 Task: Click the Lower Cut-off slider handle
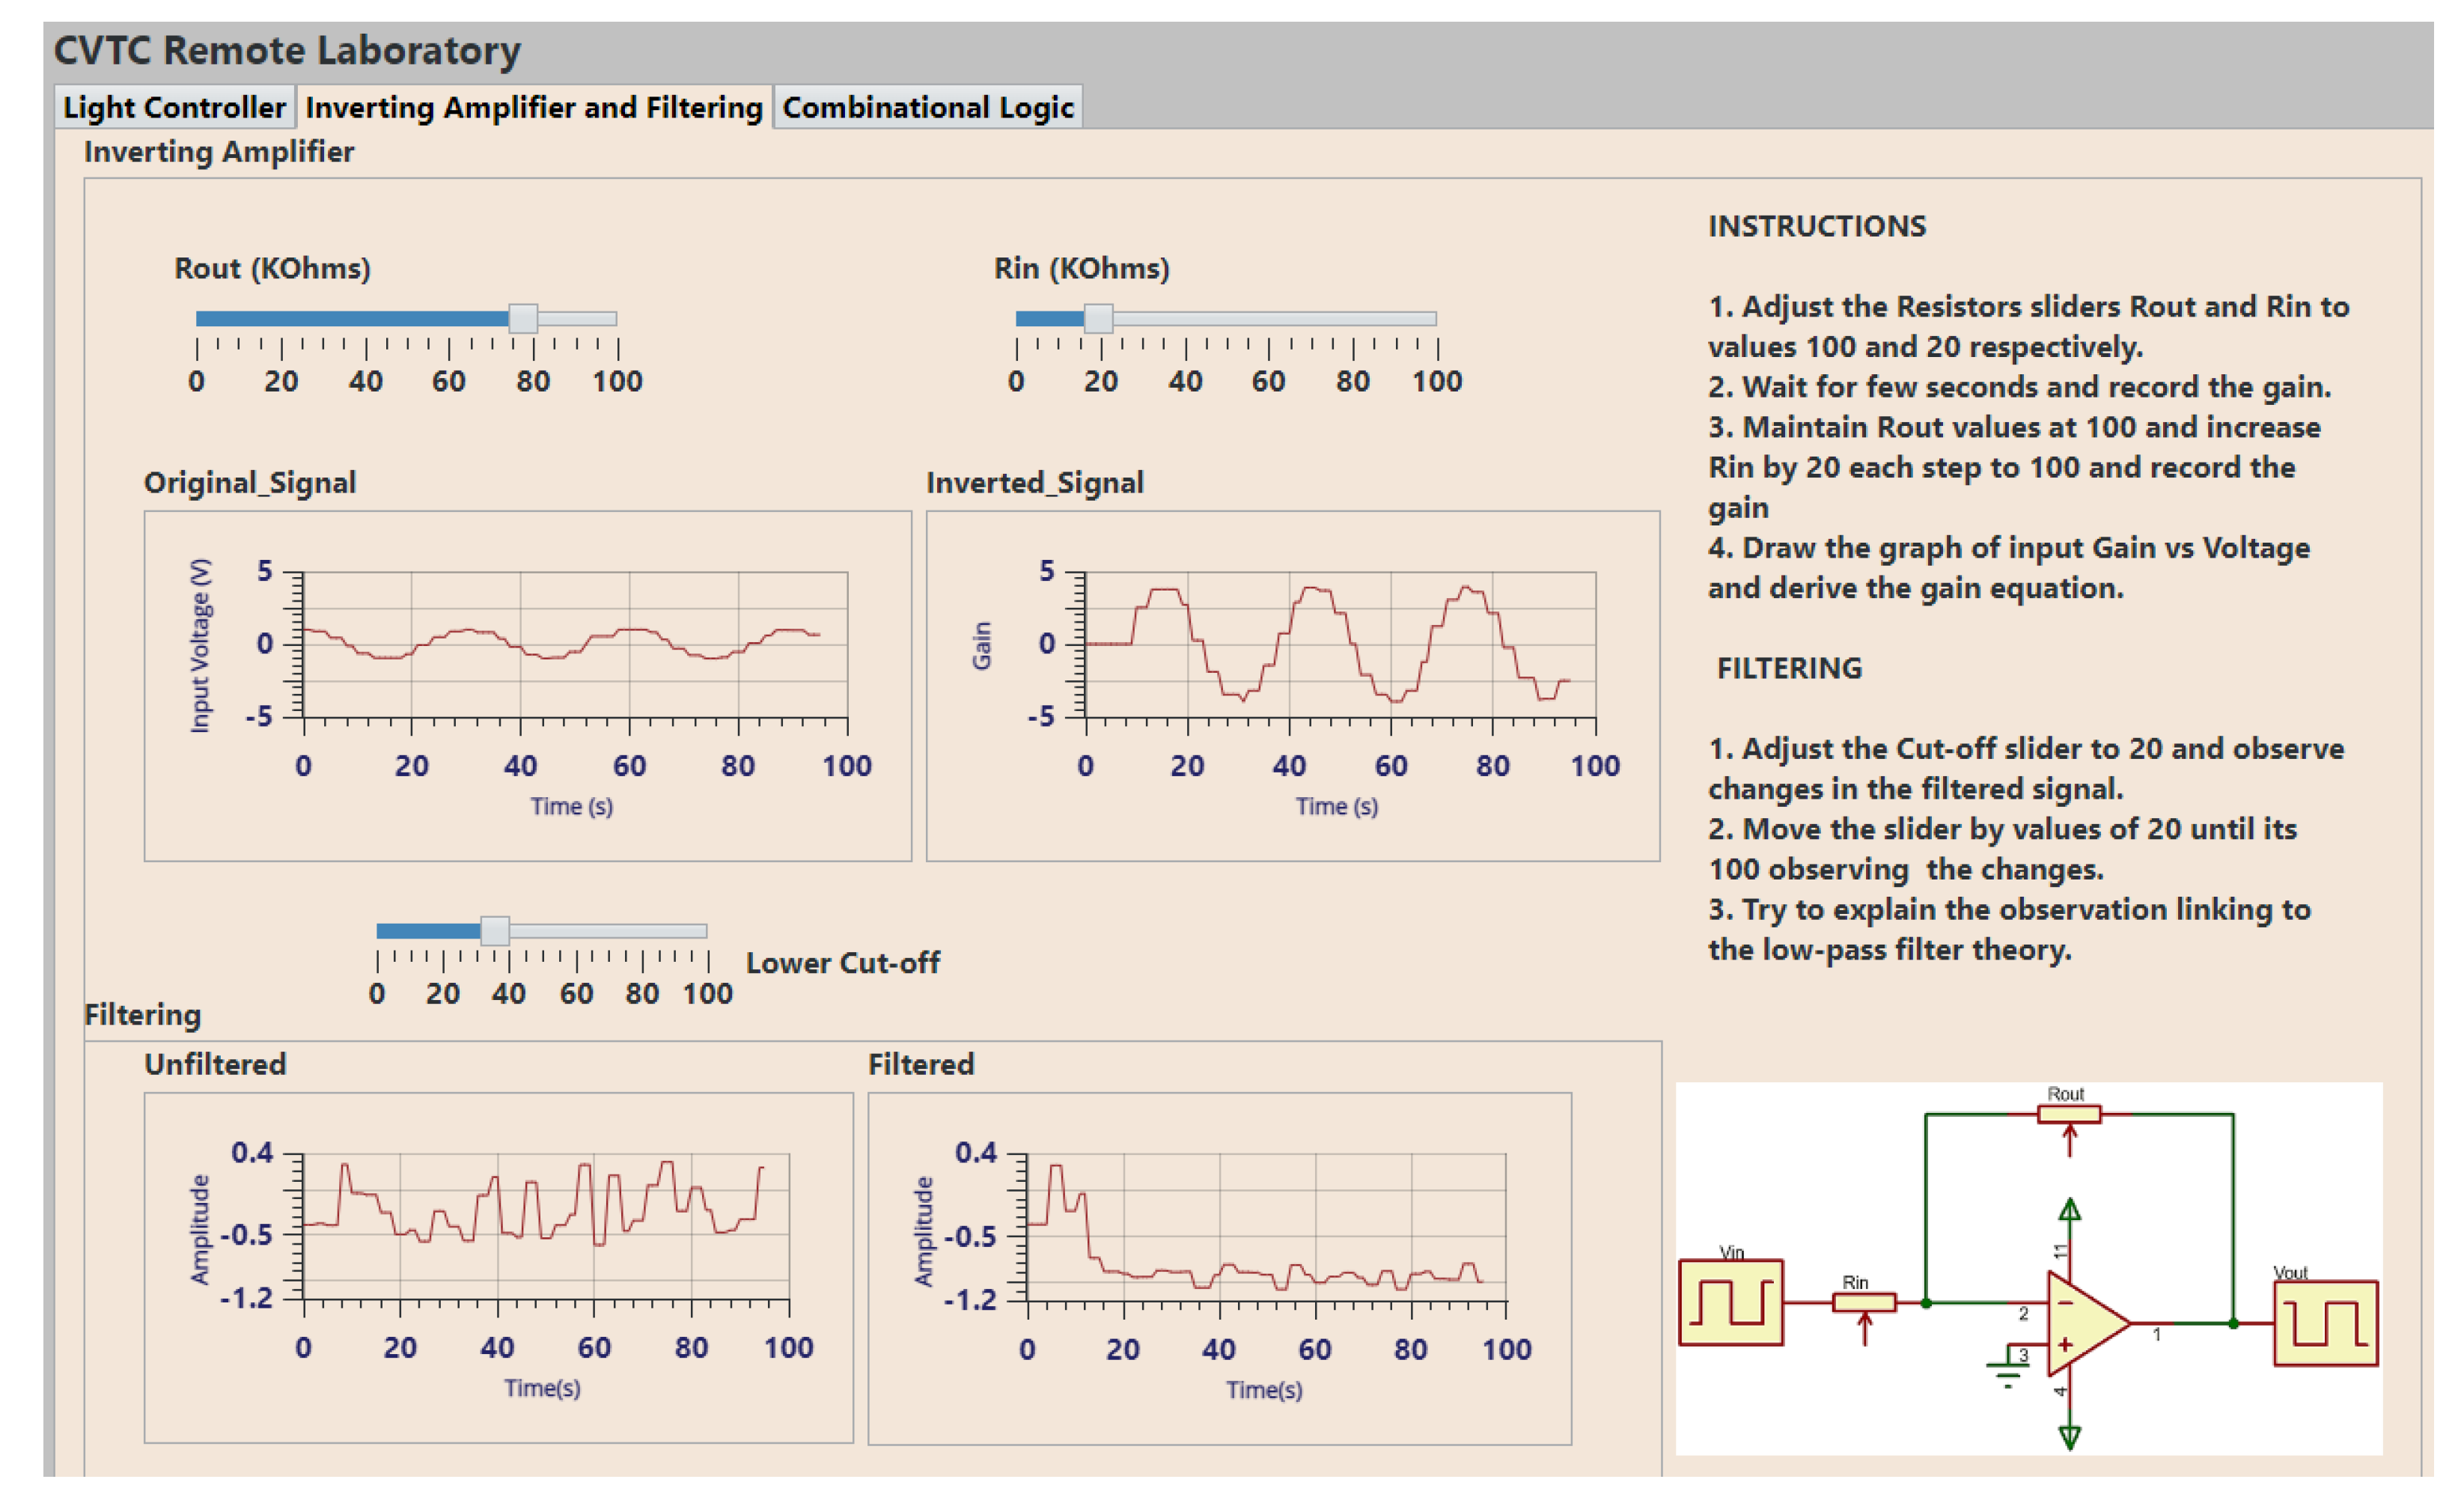coord(495,931)
